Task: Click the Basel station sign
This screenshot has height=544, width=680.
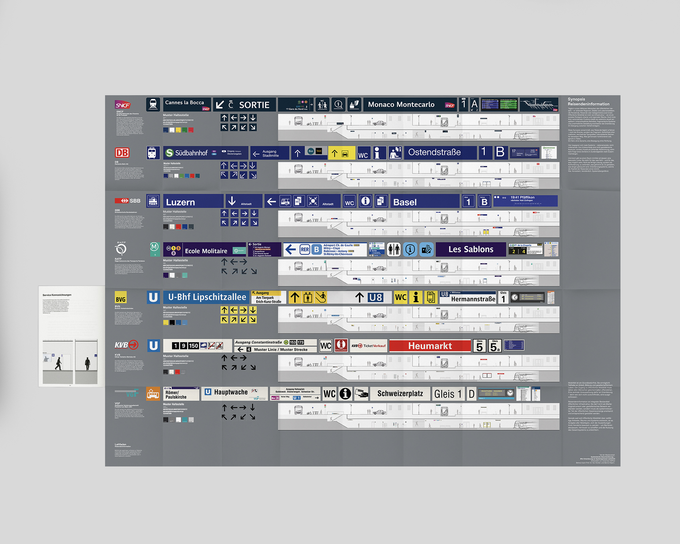Action: point(425,201)
